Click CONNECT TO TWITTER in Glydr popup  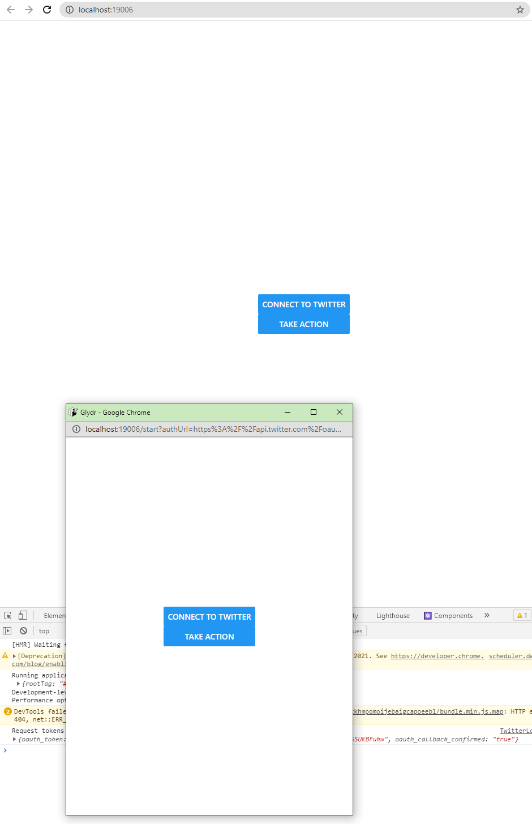pos(209,617)
